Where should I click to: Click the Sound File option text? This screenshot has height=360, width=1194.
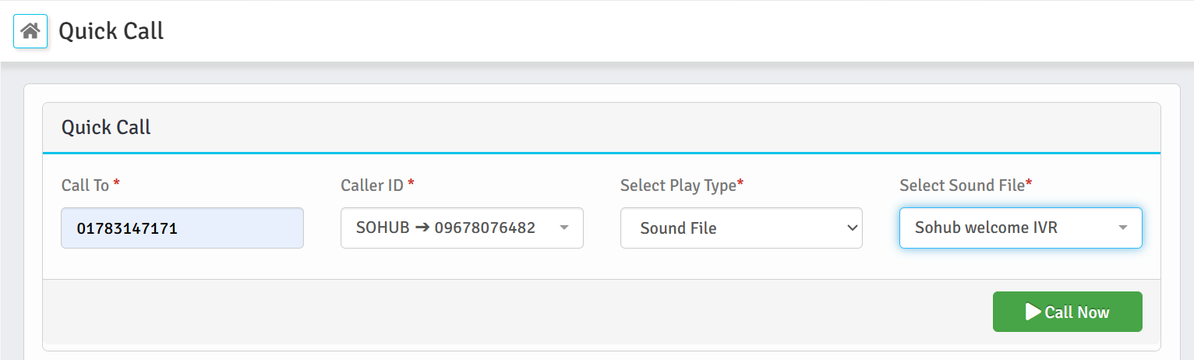[678, 228]
